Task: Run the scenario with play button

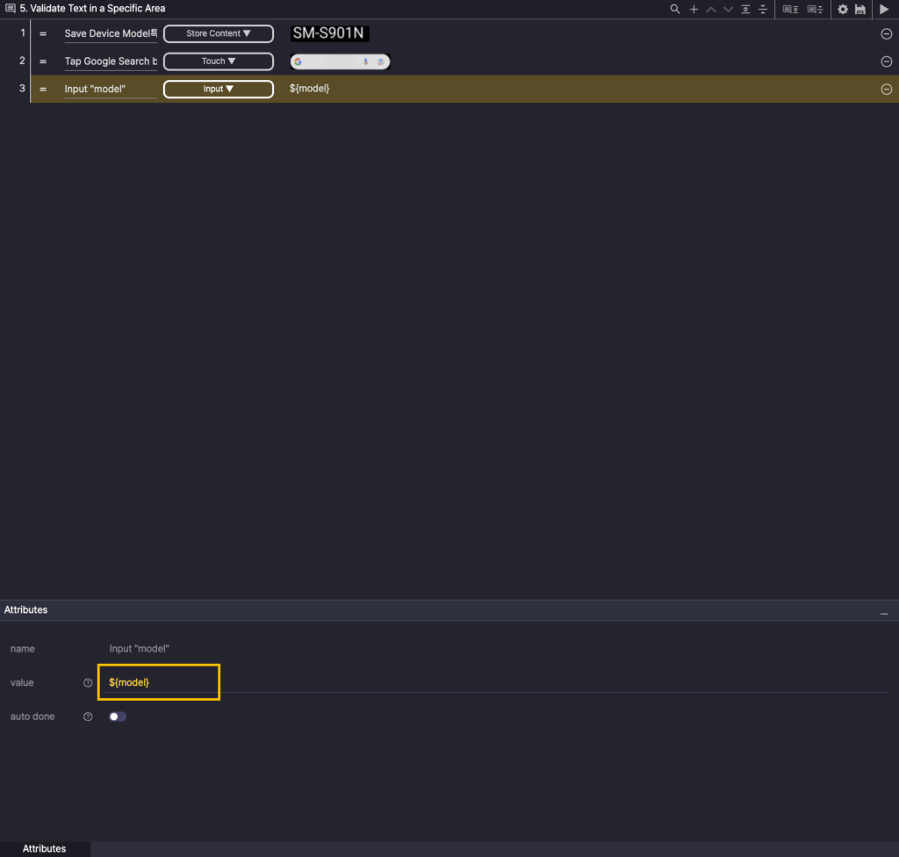Action: (x=884, y=9)
